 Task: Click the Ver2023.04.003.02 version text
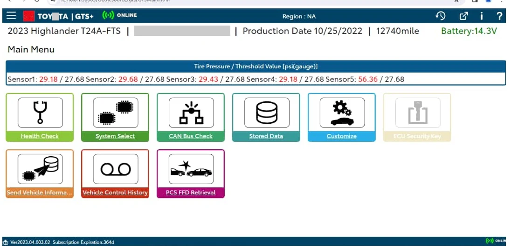click(x=30, y=242)
